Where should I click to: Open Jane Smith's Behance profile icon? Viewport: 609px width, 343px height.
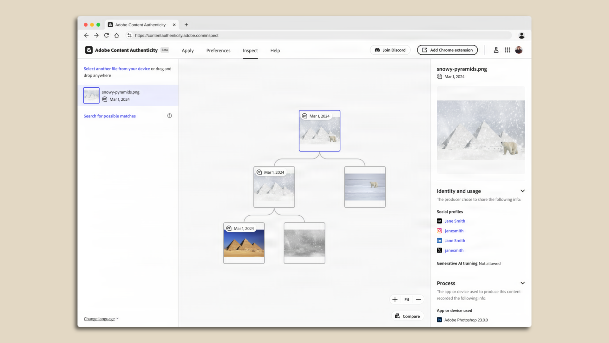tap(439, 221)
